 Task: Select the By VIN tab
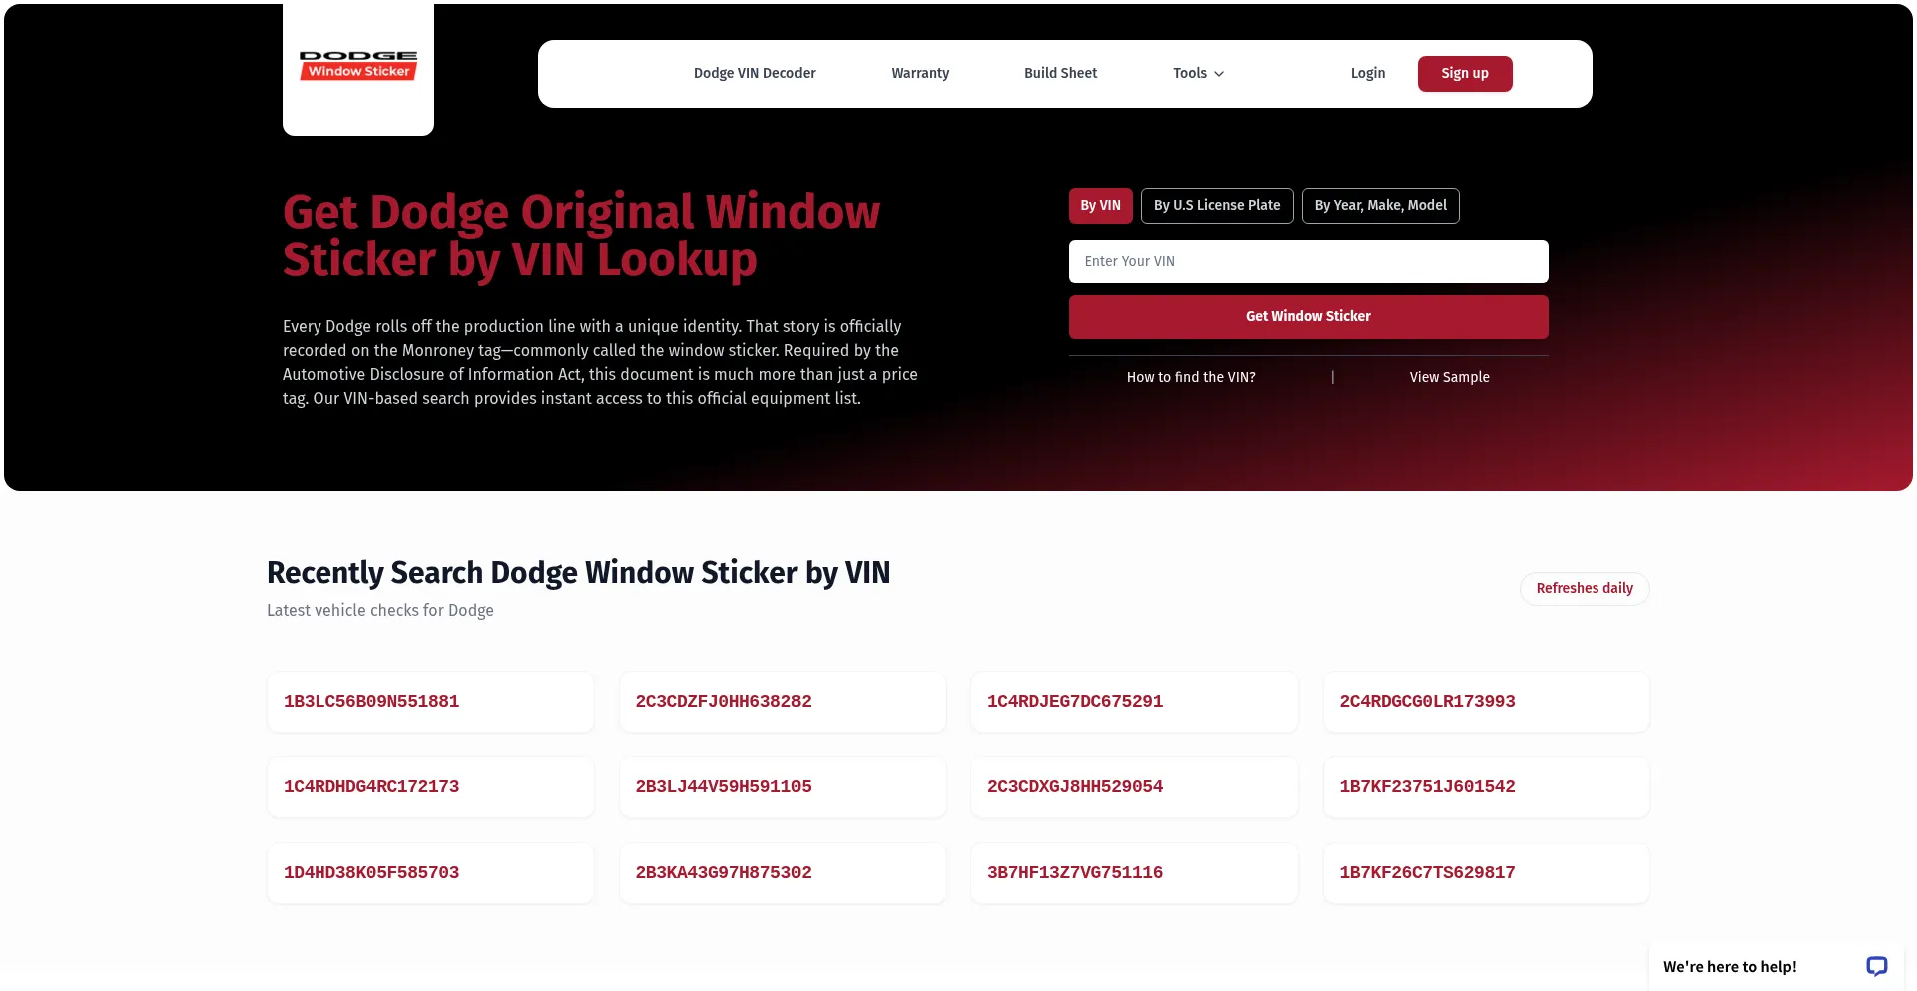point(1100,206)
